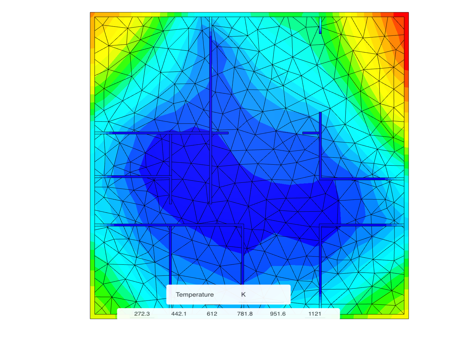
Task: Select a mesh triangle in the cyan region
Action: [x=286, y=63]
